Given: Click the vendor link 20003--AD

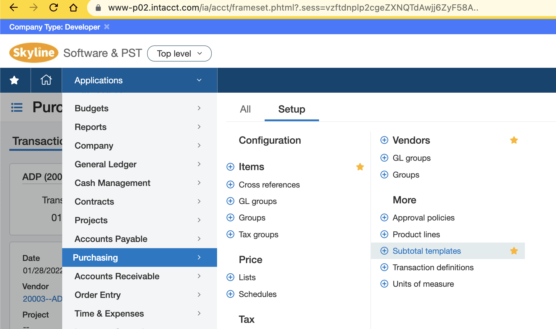Looking at the screenshot, I should click(42, 299).
